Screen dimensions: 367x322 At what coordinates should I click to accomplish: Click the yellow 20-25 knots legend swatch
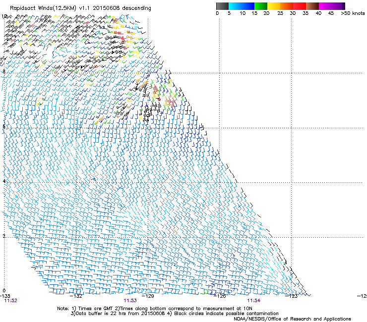[x=274, y=6]
